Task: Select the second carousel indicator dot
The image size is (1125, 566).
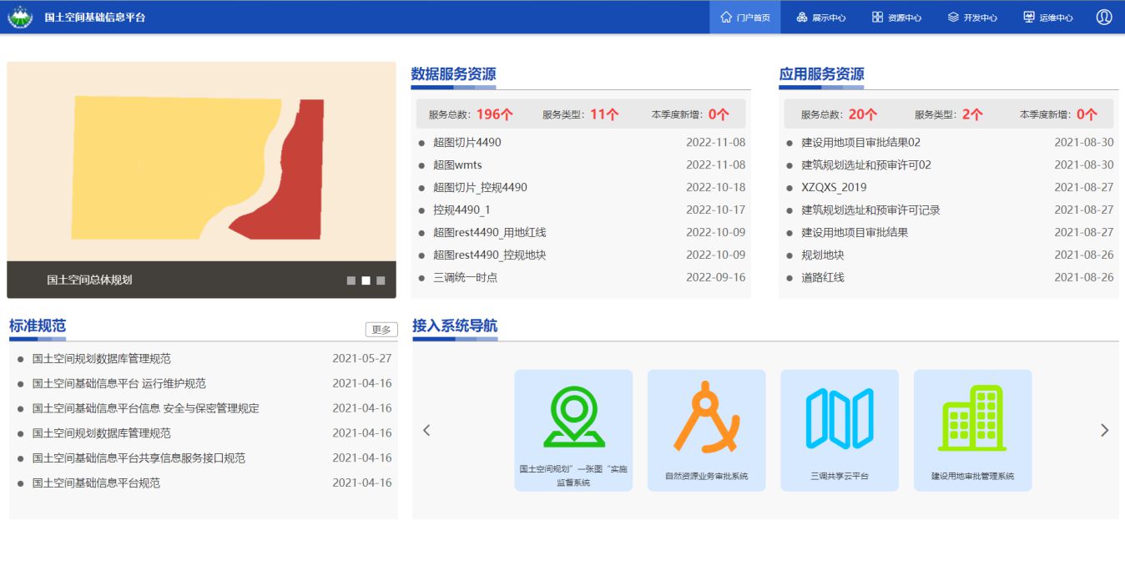Action: pyautogui.click(x=366, y=280)
